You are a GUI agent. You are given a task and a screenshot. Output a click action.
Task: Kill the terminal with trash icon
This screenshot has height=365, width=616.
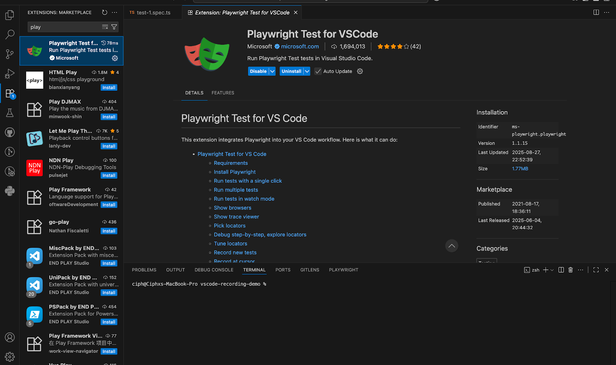point(571,270)
